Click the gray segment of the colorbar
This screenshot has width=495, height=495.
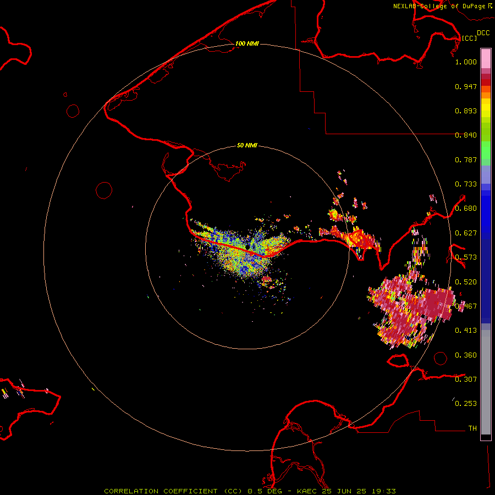[x=486, y=382]
